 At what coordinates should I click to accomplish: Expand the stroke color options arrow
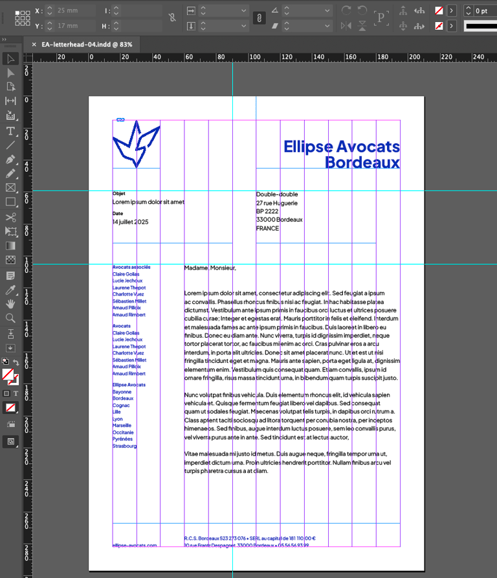click(x=451, y=26)
